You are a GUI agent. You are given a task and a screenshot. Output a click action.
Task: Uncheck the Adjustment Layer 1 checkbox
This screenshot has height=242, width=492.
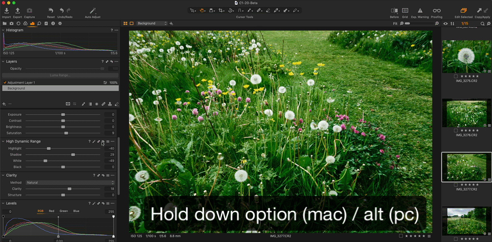5,83
